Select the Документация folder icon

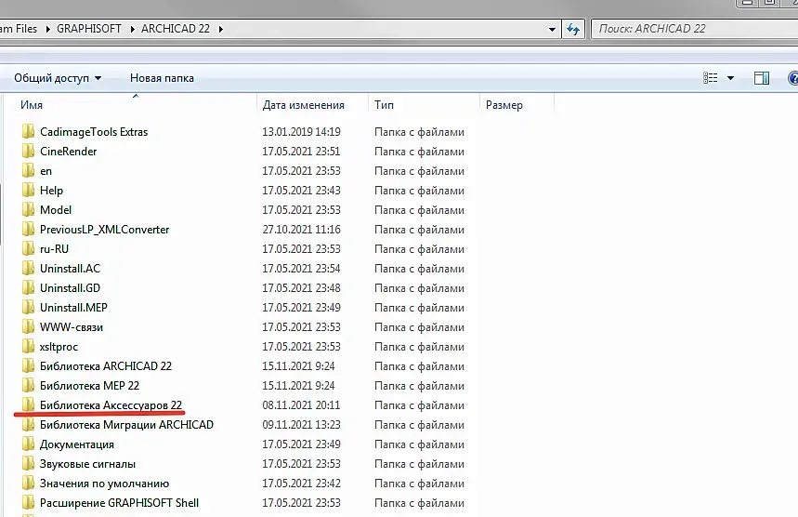(29, 444)
